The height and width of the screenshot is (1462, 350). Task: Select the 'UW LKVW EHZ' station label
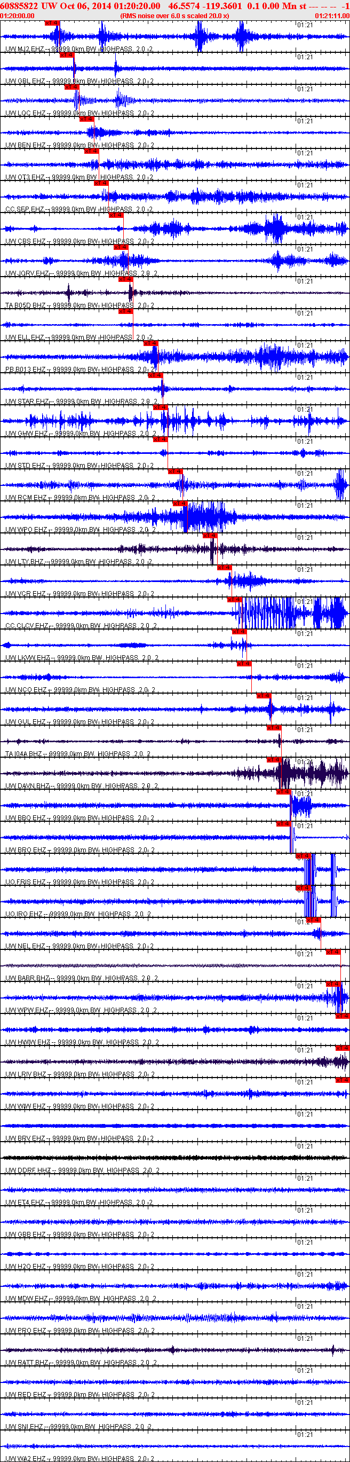pyautogui.click(x=27, y=658)
